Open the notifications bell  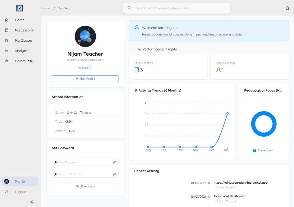click(x=287, y=8)
